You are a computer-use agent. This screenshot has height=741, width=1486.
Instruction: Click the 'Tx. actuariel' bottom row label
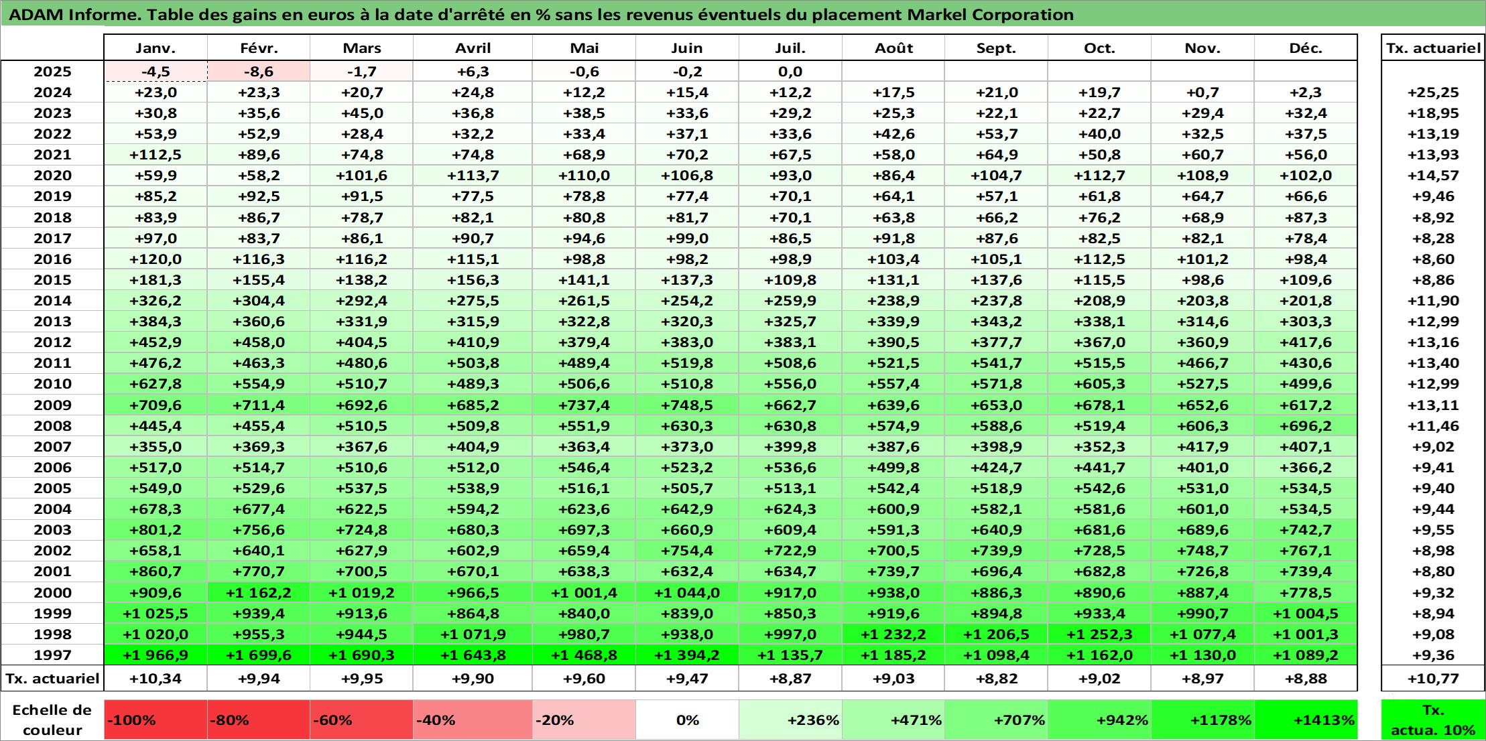pos(52,679)
